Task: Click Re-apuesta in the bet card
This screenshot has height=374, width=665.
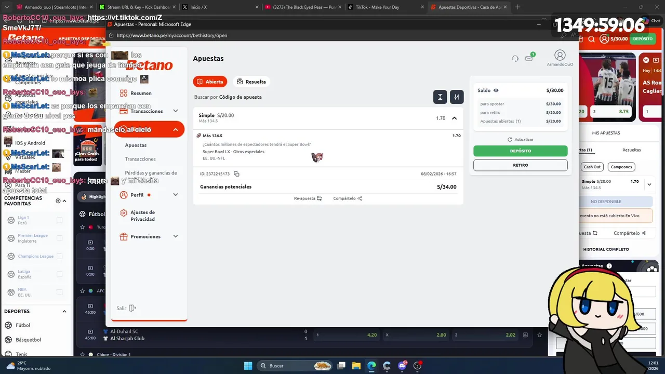Action: click(308, 198)
